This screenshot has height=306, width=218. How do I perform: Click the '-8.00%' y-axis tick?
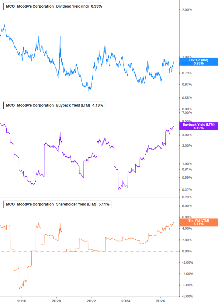point(188,297)
